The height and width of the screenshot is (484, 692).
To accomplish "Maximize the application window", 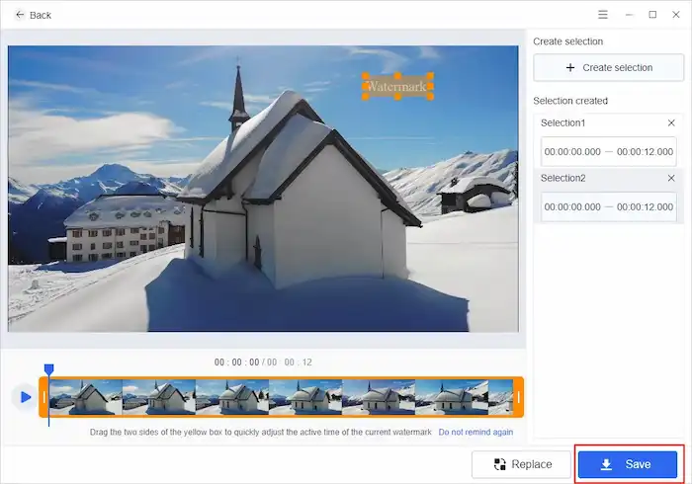I will [652, 15].
